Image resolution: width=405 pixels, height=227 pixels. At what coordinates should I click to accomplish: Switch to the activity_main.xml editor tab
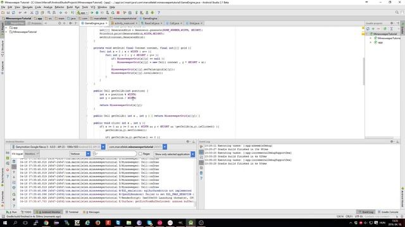click(124, 23)
